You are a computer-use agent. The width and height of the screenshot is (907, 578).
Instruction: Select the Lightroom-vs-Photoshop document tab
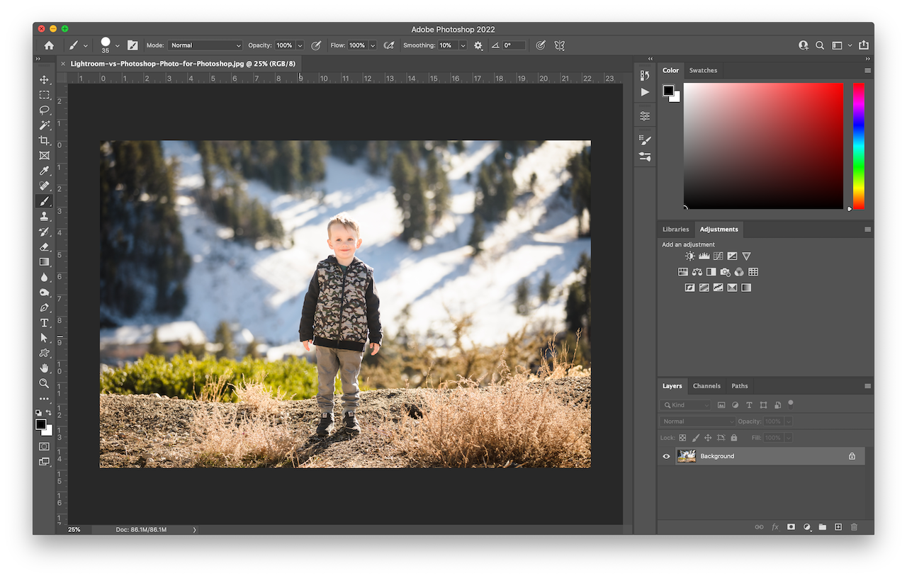coord(183,64)
